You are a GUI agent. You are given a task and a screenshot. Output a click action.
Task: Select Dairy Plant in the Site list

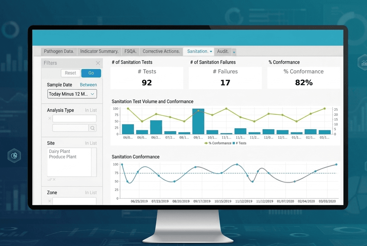point(59,151)
